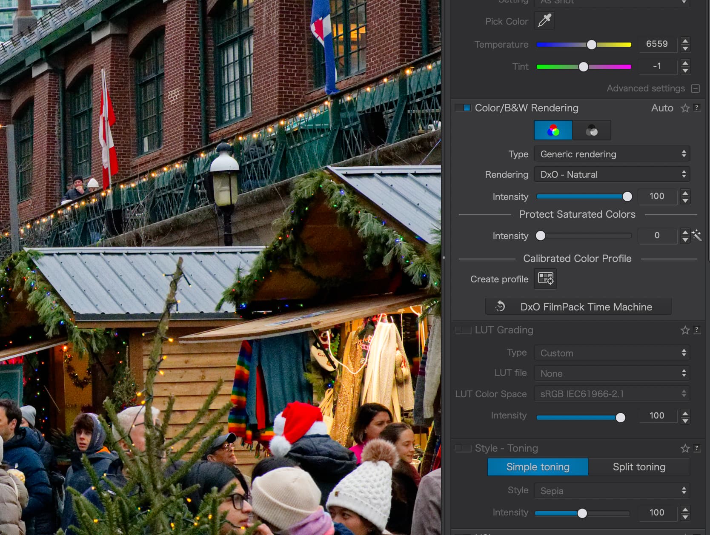Enable the LUT Grading panel checkbox

click(463, 330)
